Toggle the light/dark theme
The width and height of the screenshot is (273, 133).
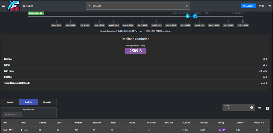pos(270,6)
